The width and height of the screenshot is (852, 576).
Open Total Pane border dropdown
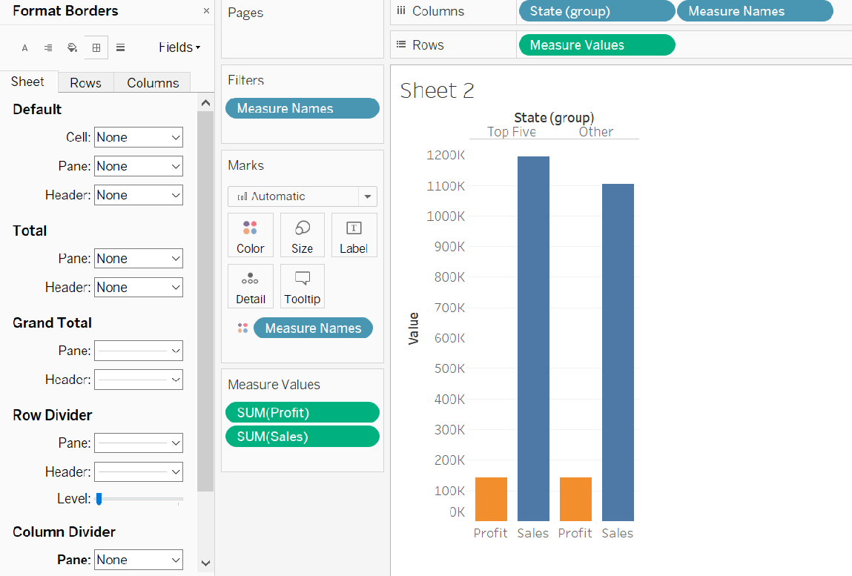click(139, 259)
